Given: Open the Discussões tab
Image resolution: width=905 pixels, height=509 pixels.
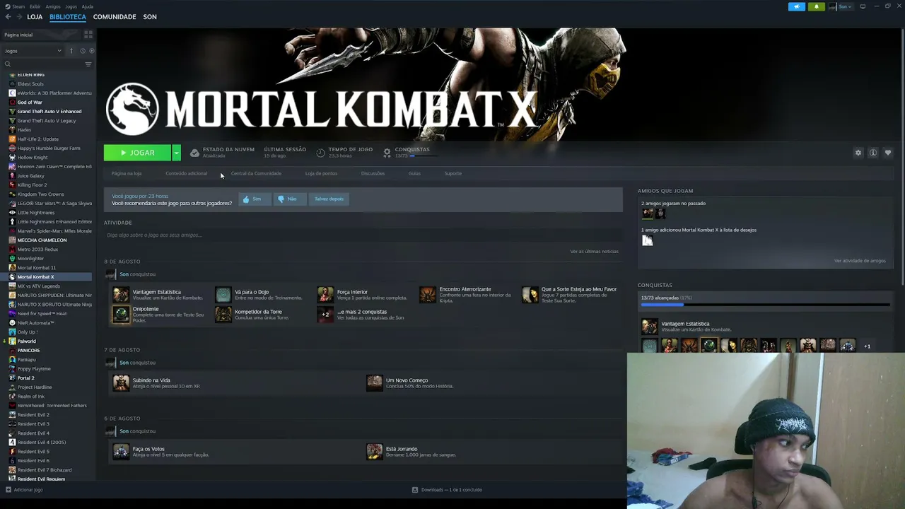Looking at the screenshot, I should [x=373, y=173].
